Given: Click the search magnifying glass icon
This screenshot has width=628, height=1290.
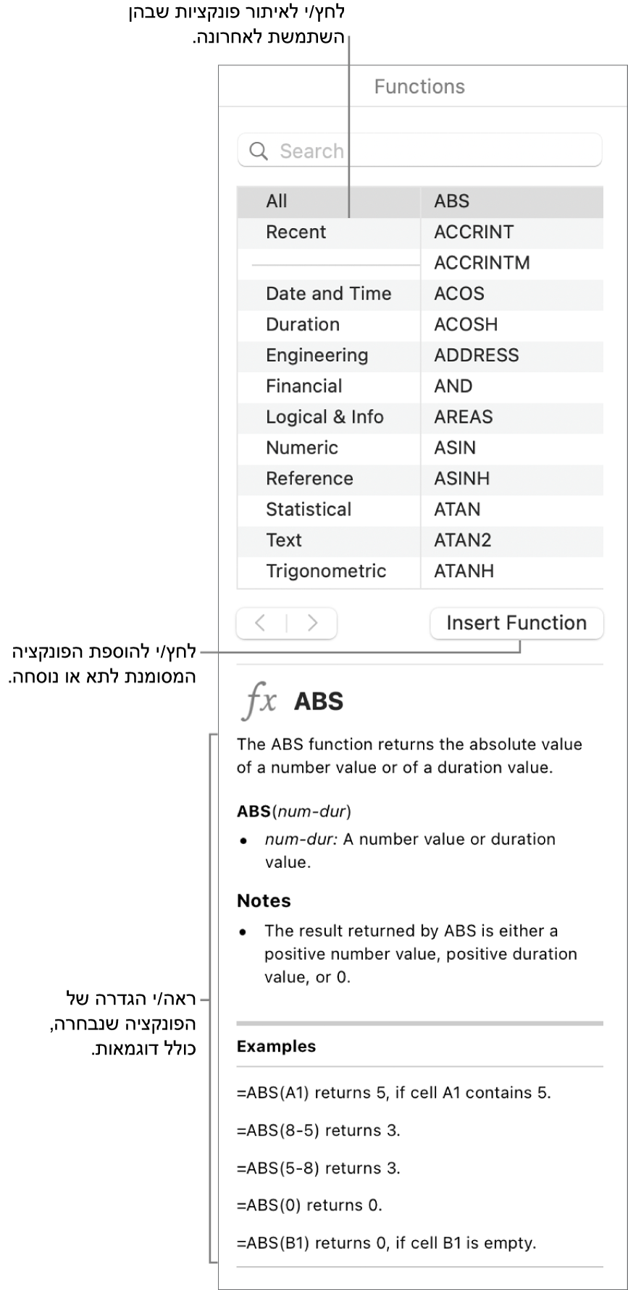Looking at the screenshot, I should [x=258, y=151].
